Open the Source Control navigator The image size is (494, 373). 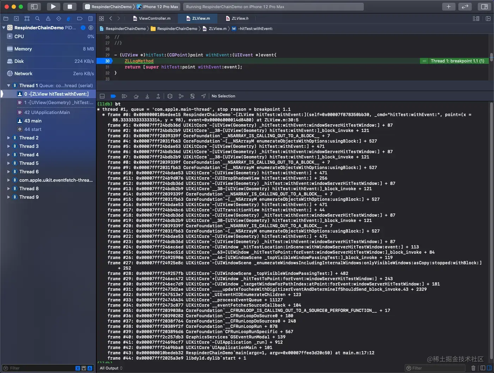tap(16, 18)
